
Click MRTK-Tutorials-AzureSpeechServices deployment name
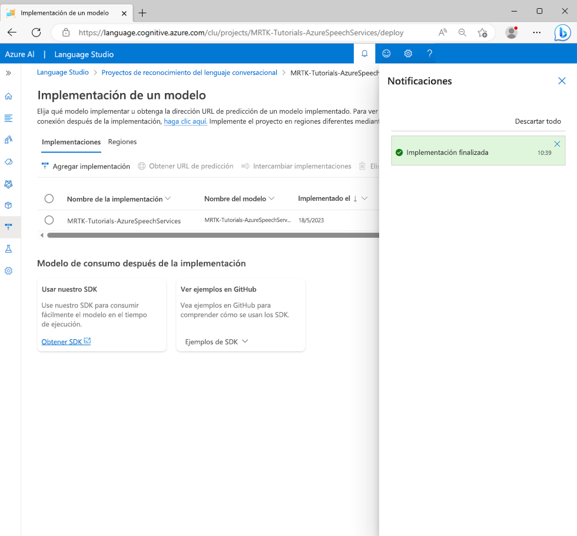pyautogui.click(x=124, y=221)
